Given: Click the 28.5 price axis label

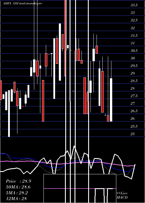Looking at the screenshot, I should point(134,81).
